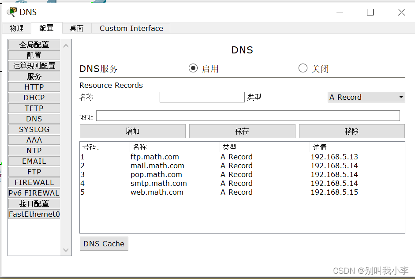415x279 pixels.
Task: Open the DHCP service settings
Action: (x=34, y=98)
